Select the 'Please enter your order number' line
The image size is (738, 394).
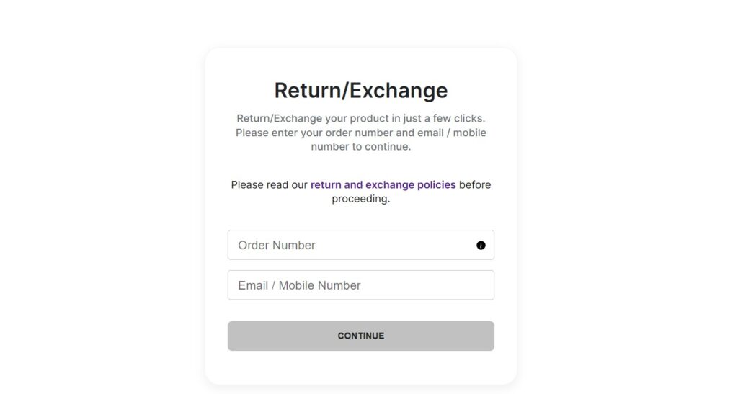360,133
